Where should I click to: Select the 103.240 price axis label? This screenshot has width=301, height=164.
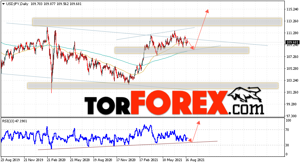tap(292, 81)
